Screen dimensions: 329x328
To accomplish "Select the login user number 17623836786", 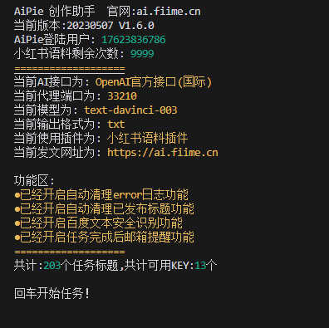I will [x=134, y=40].
